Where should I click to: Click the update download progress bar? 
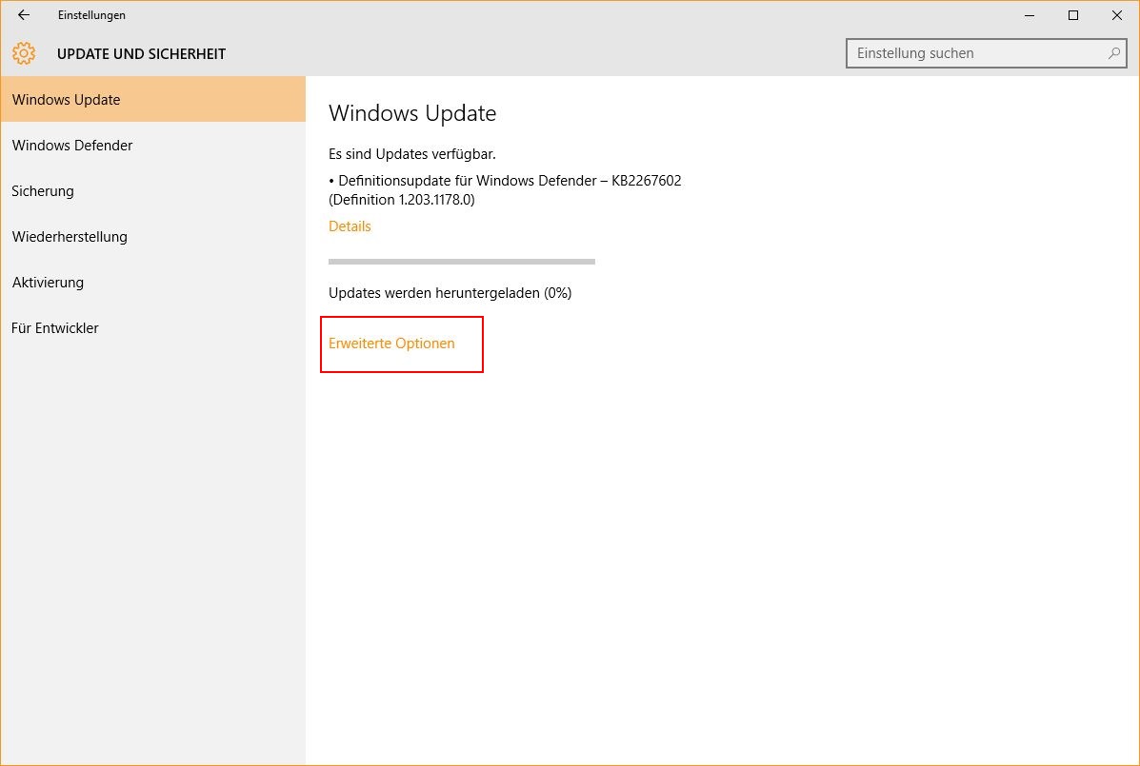(x=461, y=261)
